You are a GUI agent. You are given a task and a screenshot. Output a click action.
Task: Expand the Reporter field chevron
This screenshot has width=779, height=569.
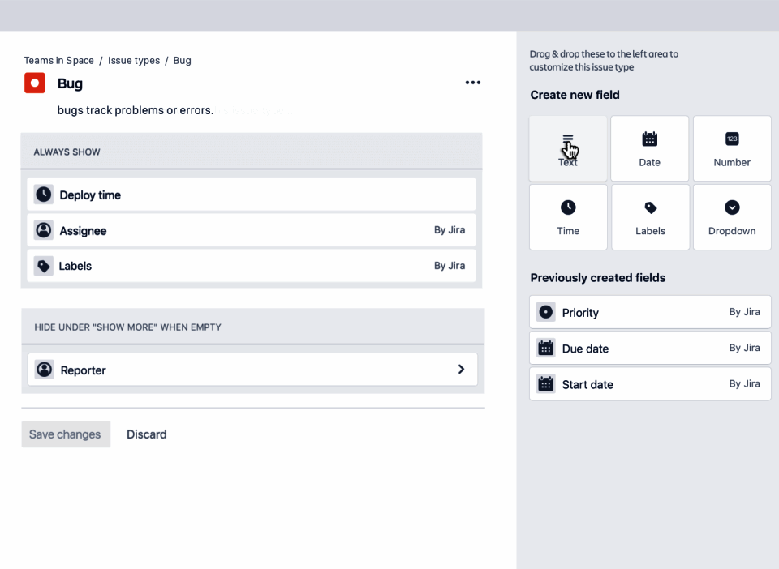(461, 370)
